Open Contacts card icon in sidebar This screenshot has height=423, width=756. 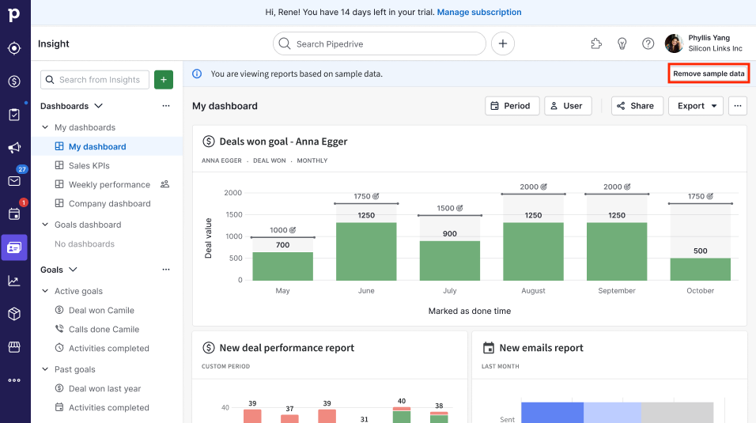(14, 247)
